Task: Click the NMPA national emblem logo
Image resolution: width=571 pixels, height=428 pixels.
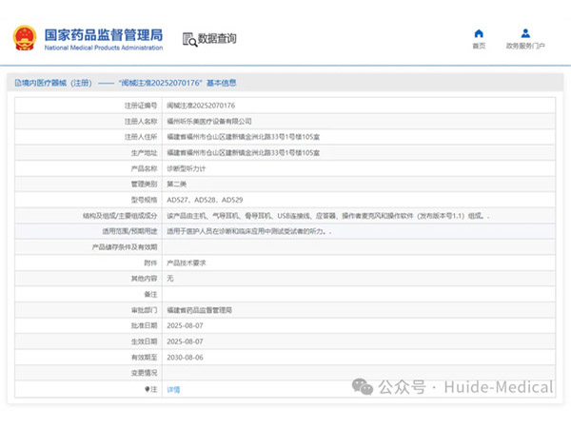Action: [x=24, y=38]
